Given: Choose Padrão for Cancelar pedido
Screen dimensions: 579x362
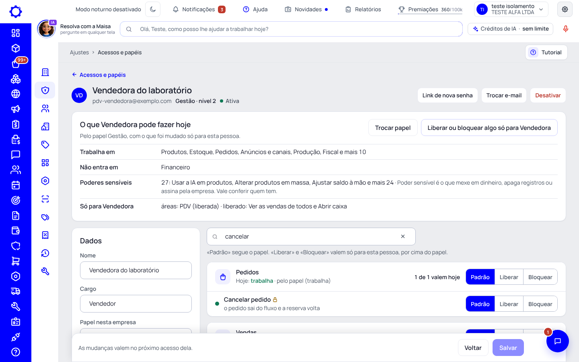Looking at the screenshot, I should click(480, 304).
